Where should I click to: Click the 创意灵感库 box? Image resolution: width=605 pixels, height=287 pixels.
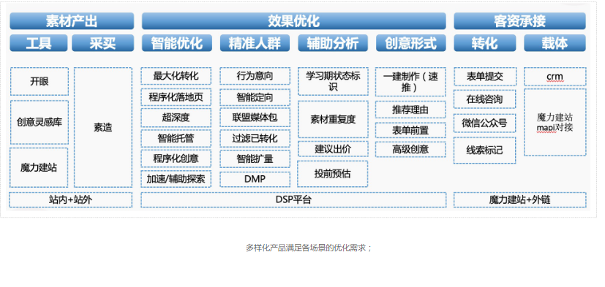(40, 123)
